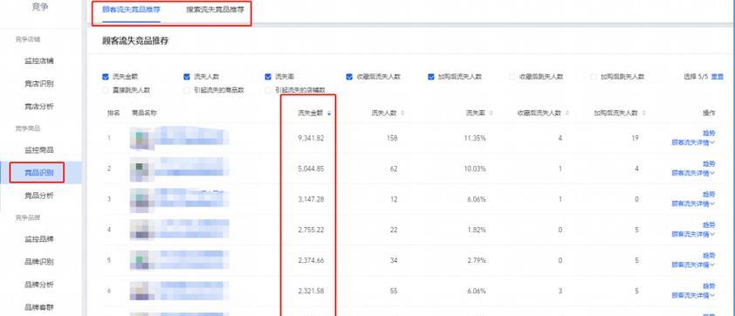
Task: Tick the 直接跳失人数 checkbox
Action: coord(106,90)
